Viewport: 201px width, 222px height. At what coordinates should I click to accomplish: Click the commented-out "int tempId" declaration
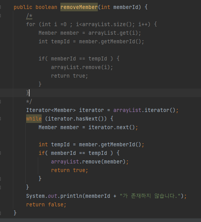[x=91, y=42]
